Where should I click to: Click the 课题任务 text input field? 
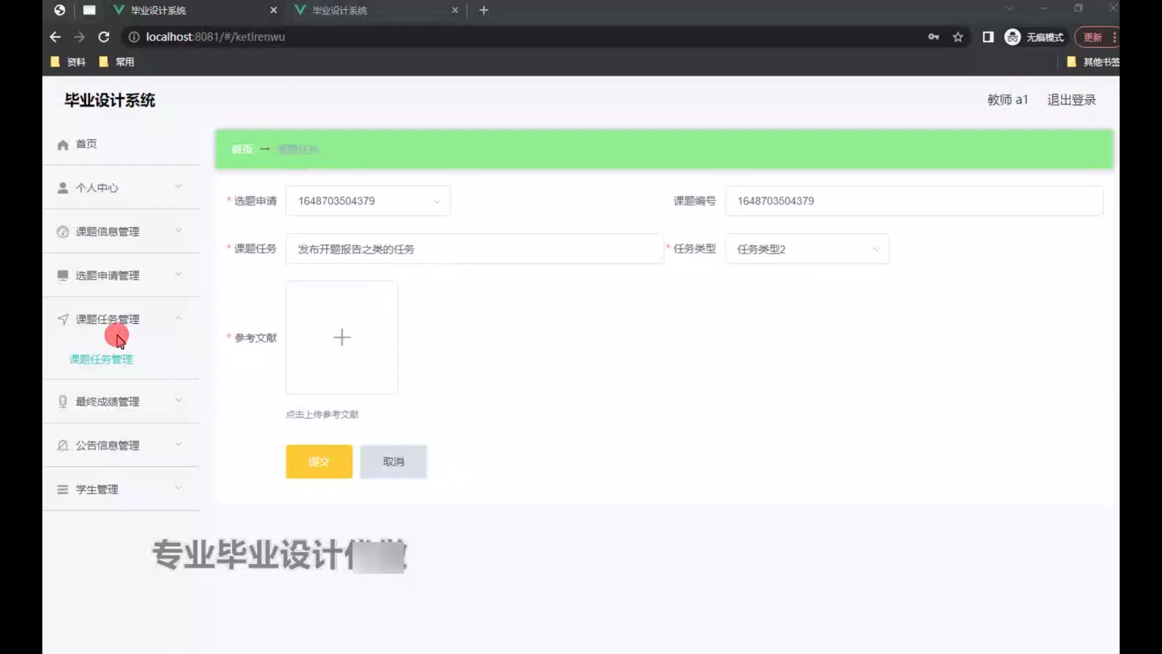474,249
